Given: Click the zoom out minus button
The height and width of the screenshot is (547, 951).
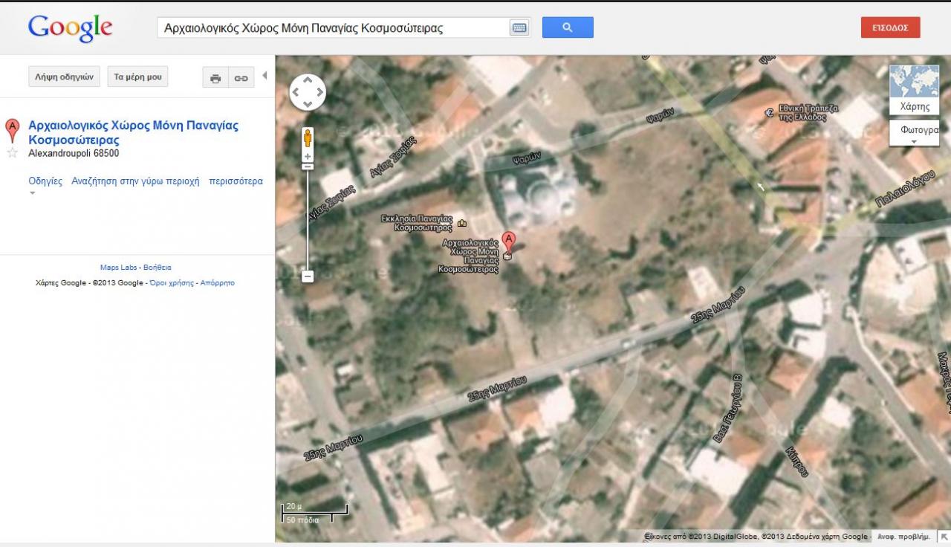Looking at the screenshot, I should coord(308,276).
